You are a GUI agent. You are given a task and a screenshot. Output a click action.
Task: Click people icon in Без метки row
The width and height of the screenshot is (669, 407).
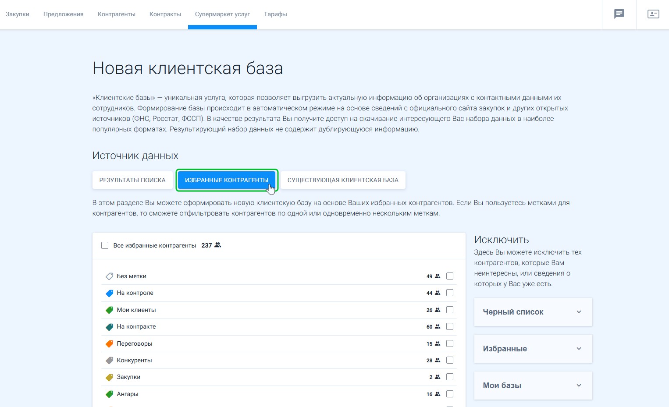click(438, 276)
